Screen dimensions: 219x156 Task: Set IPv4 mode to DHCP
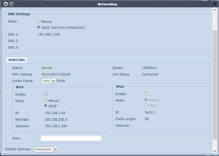46,106
